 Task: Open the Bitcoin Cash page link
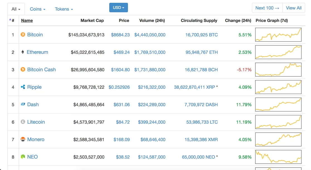click(x=42, y=70)
